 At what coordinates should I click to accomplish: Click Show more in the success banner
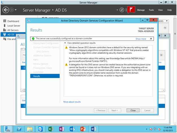[x=141, y=39]
